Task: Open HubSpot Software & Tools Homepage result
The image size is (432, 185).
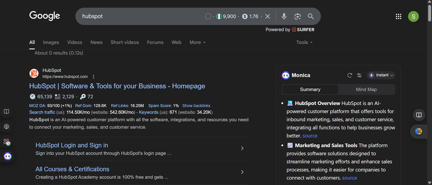Action: (117, 86)
